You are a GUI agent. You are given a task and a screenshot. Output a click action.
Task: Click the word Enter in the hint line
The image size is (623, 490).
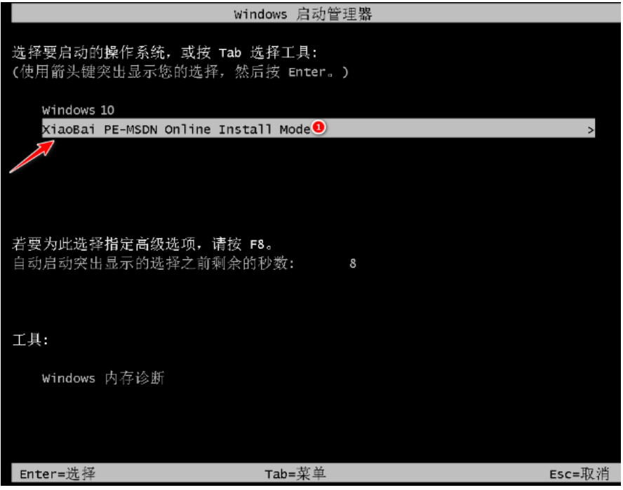tap(307, 72)
